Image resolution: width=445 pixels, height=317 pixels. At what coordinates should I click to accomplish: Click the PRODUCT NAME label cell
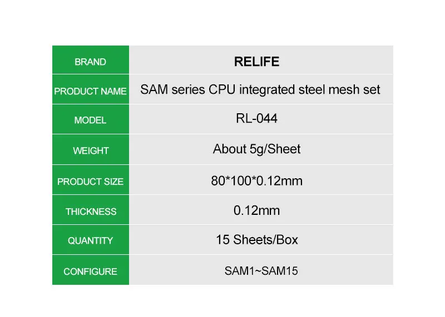pyautogui.click(x=90, y=92)
